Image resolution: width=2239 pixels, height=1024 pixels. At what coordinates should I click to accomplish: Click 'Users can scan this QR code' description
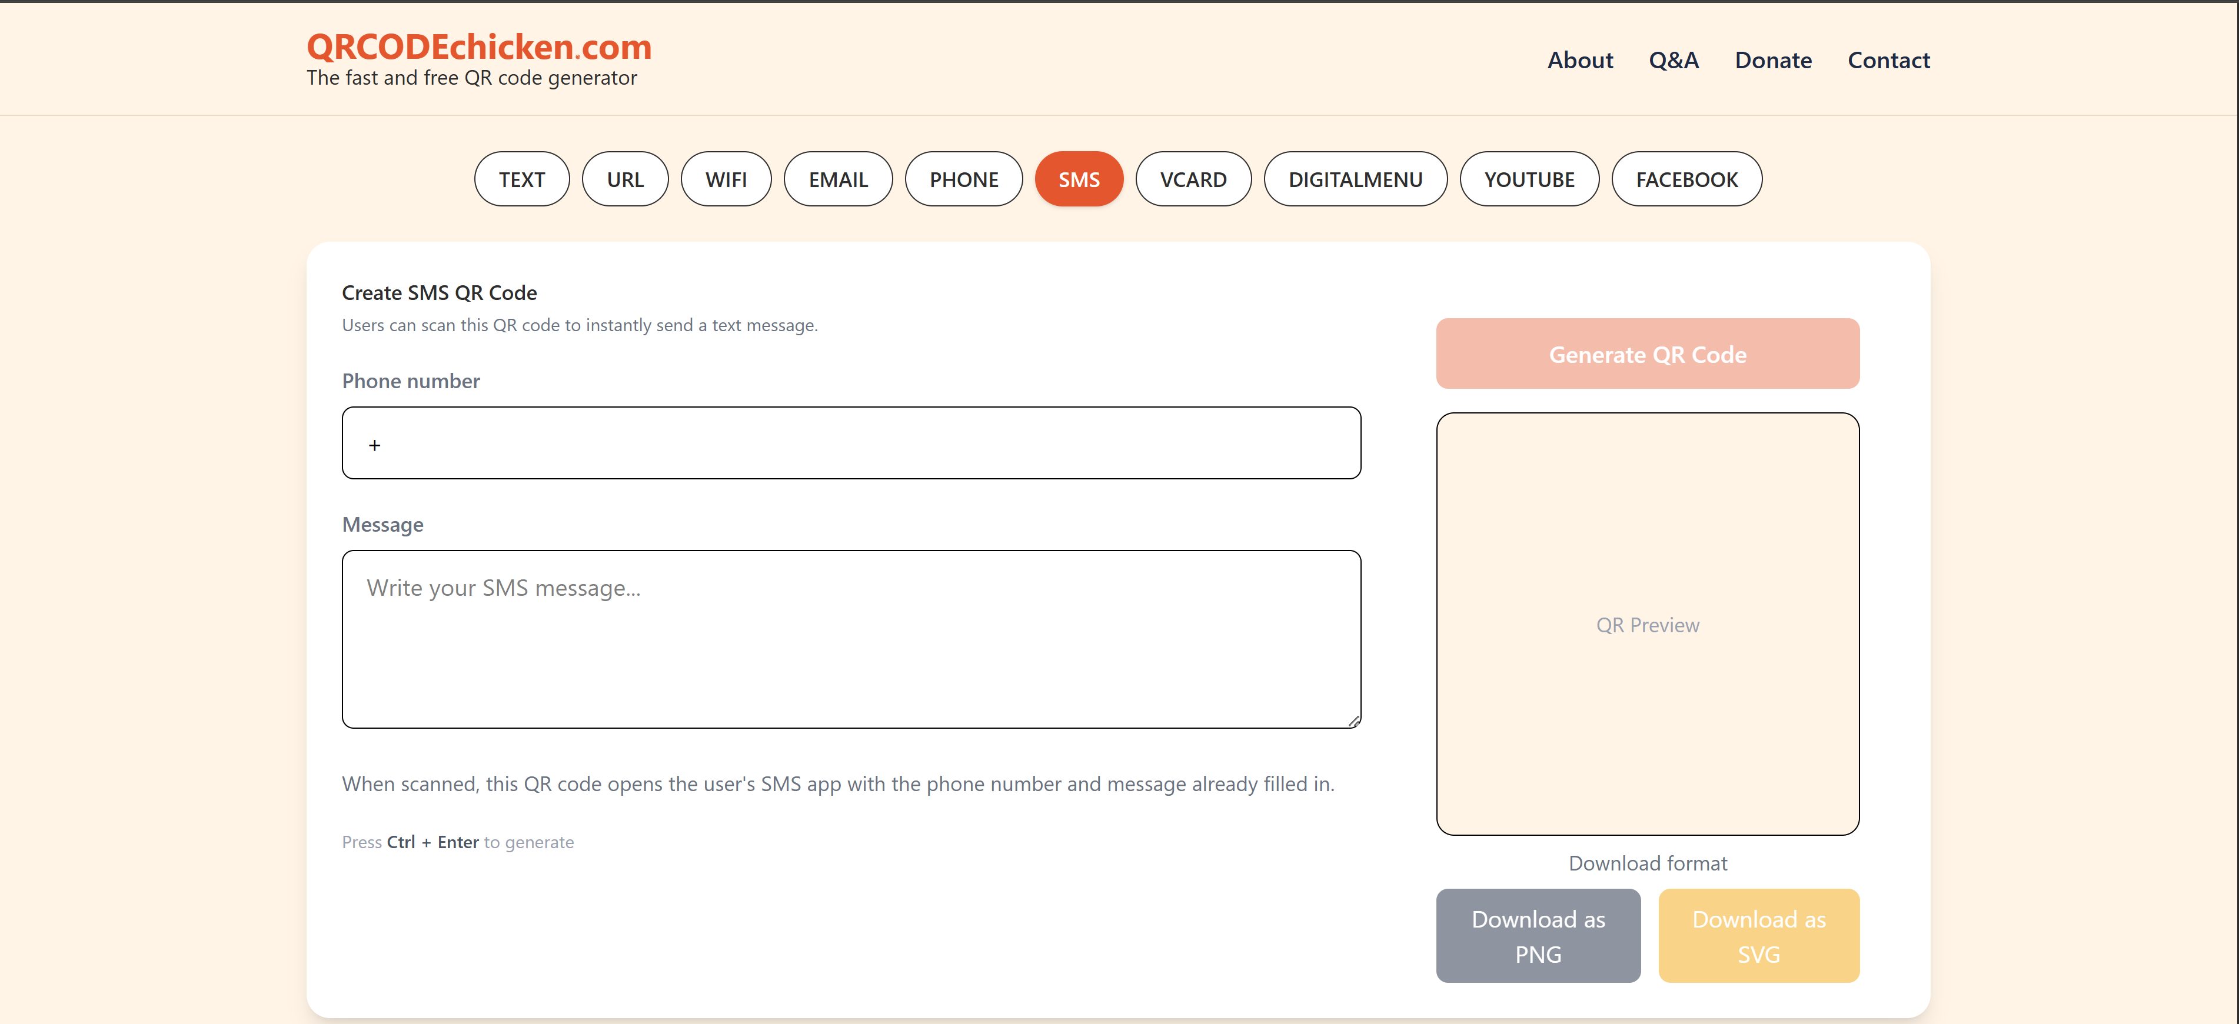[579, 325]
